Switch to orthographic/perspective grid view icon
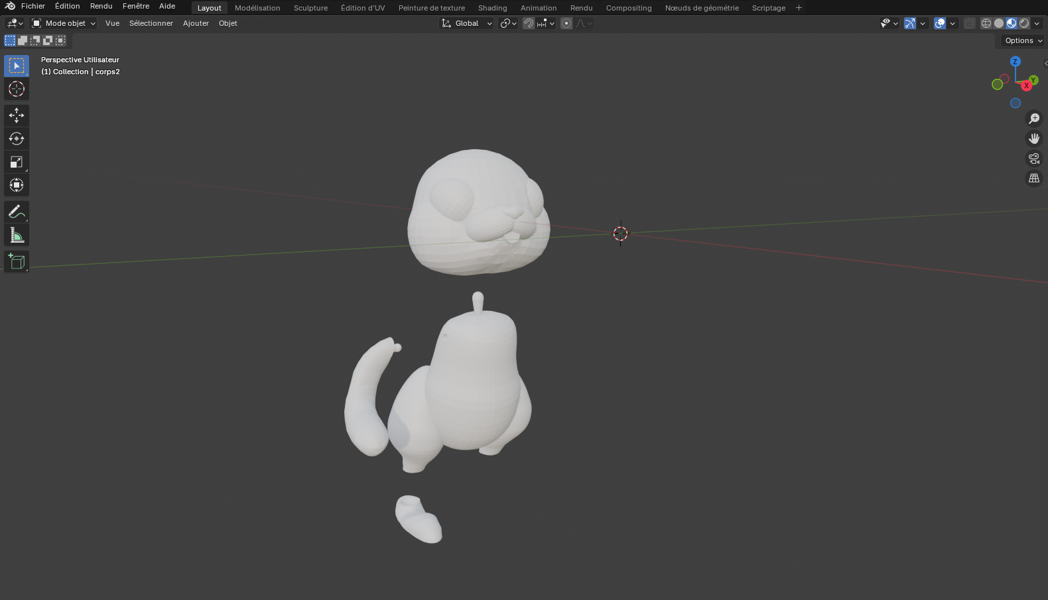The image size is (1048, 600). tap(1033, 178)
